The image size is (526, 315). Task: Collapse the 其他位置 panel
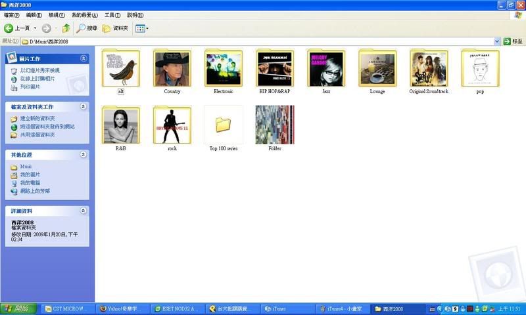coord(84,155)
